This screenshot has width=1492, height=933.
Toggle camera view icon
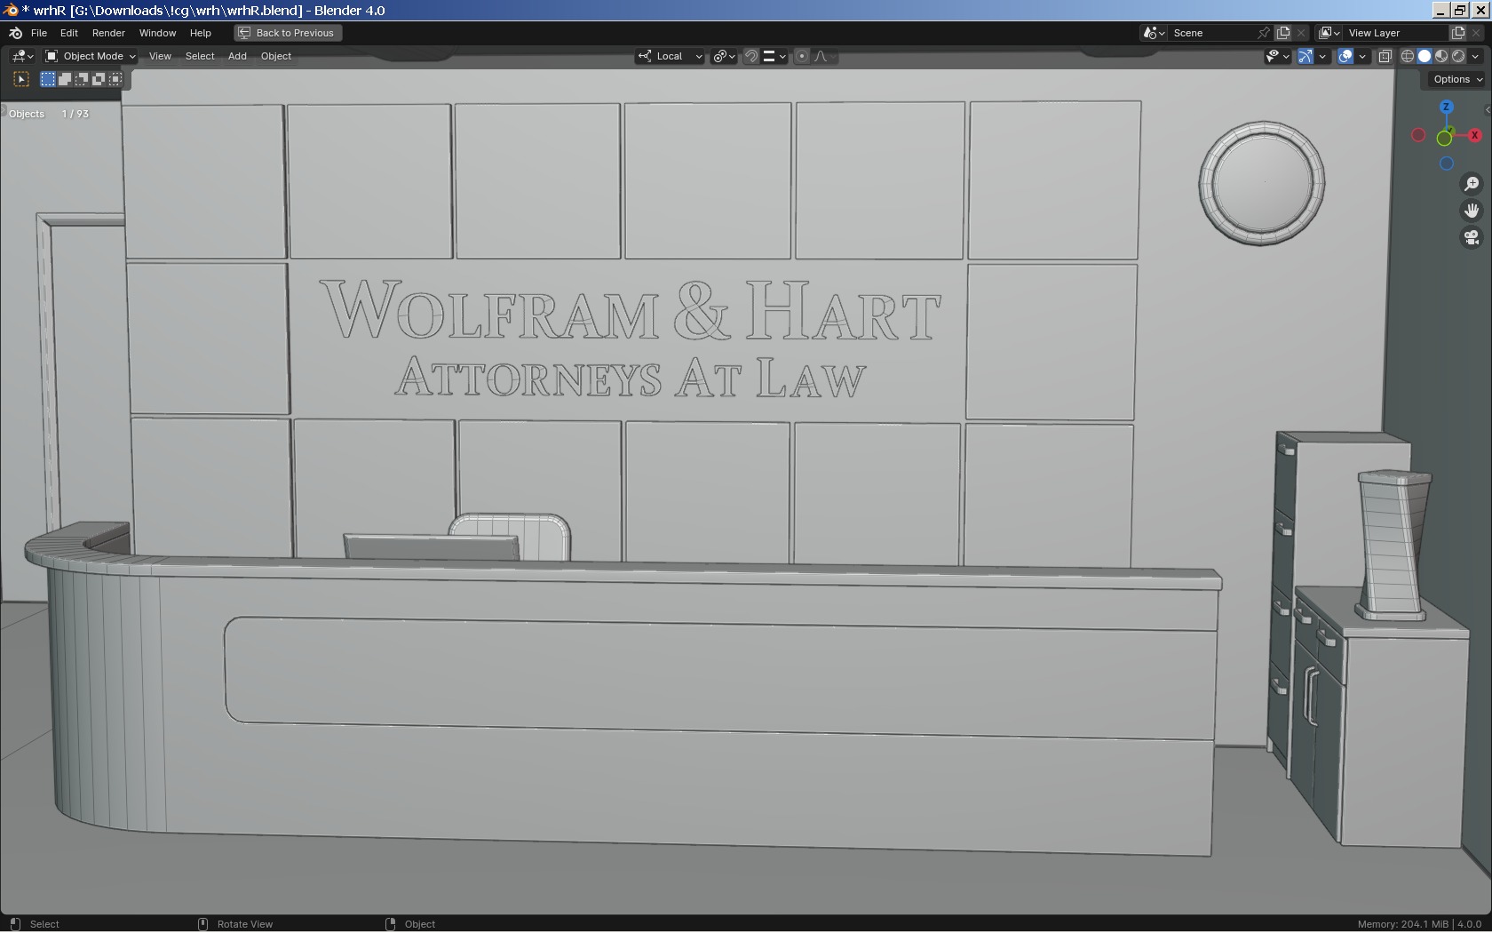(x=1472, y=237)
